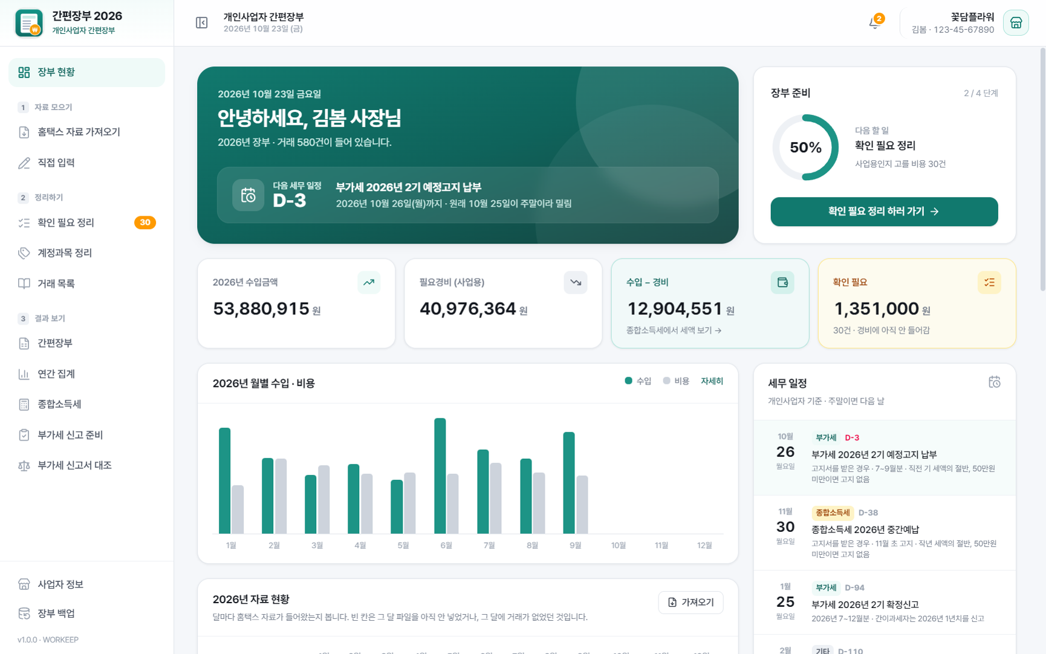Screen dimensions: 1046x654
Task: Open 연간 집계 in sidebar
Action: [86, 374]
